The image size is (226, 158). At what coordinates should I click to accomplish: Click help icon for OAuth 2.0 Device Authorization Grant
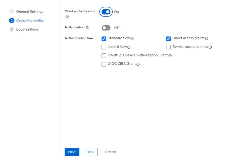pos(170,56)
